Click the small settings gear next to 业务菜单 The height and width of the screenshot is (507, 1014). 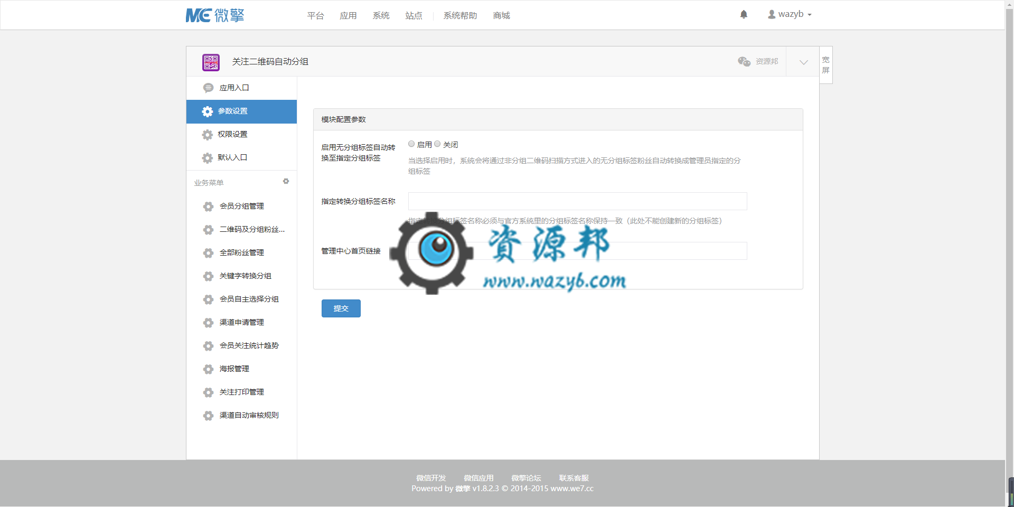point(286,181)
